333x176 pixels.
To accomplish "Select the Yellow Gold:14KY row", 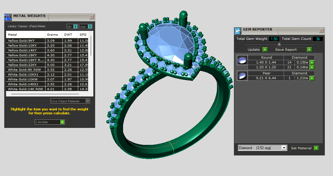I will pos(47,50).
